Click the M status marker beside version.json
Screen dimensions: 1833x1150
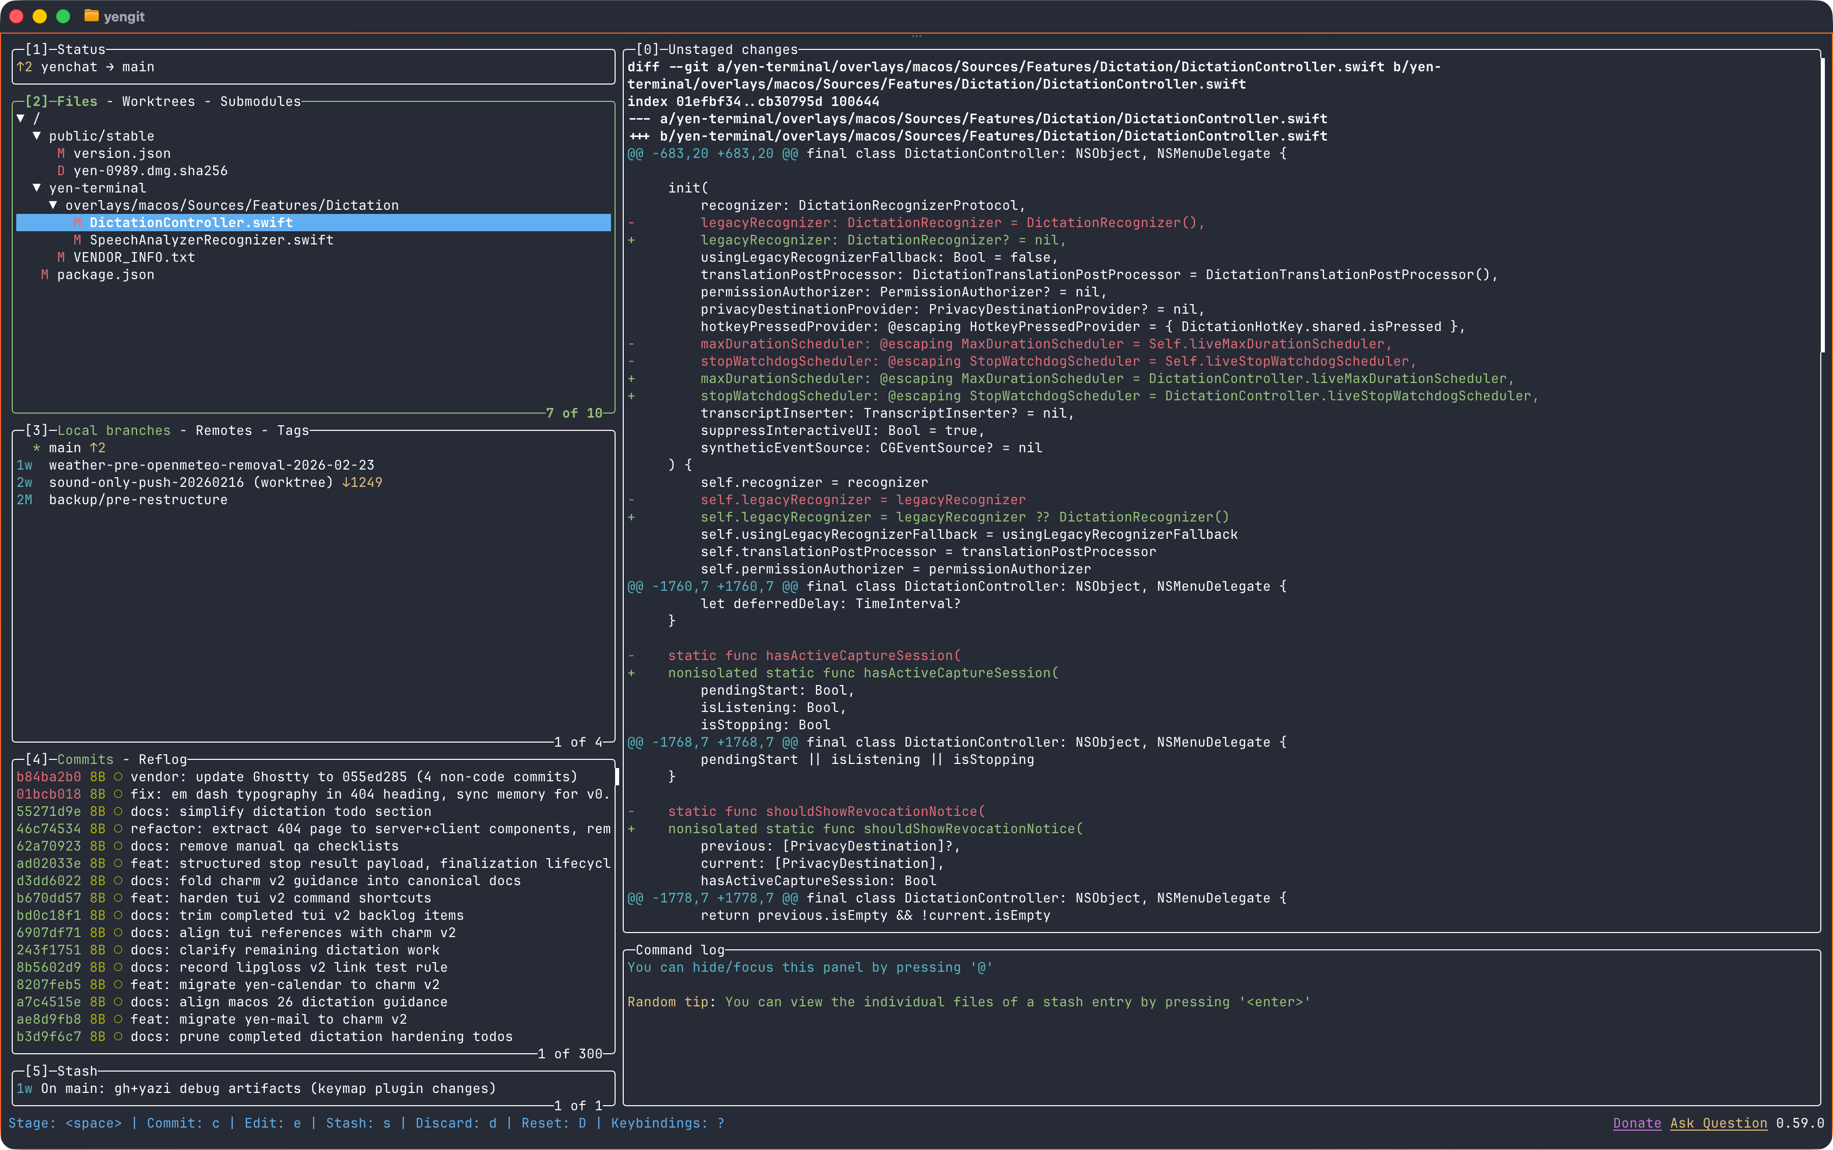(x=61, y=154)
